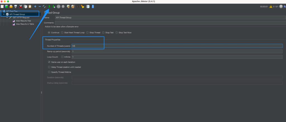
Task: Start the test with green play icon
Action: click(49, 6)
